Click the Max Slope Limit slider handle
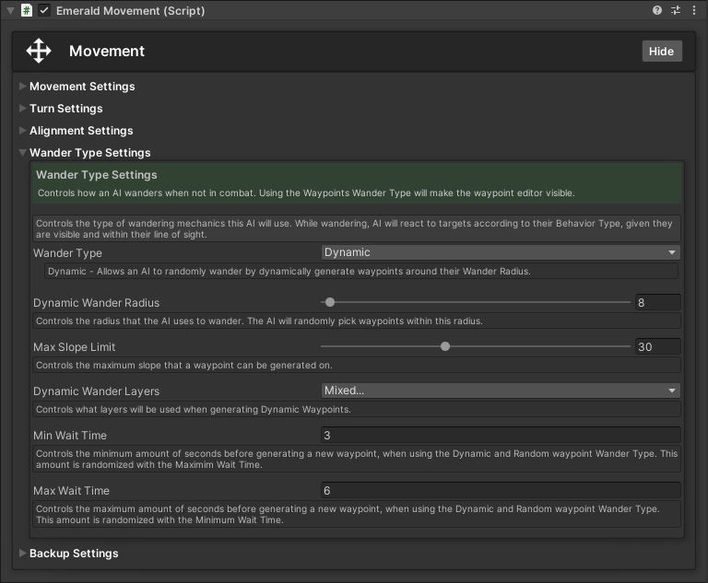The image size is (708, 583). click(x=445, y=346)
